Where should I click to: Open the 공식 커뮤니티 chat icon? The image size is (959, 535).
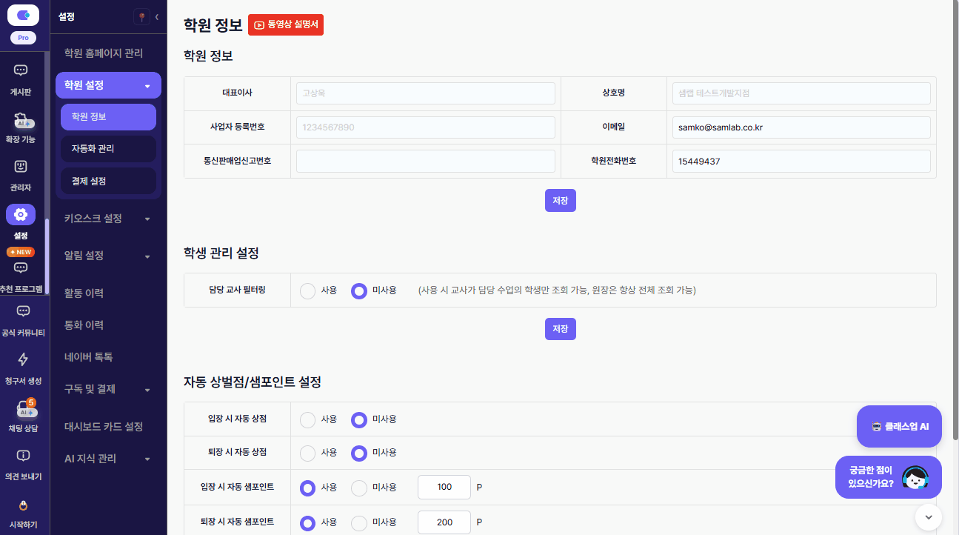pyautogui.click(x=23, y=311)
